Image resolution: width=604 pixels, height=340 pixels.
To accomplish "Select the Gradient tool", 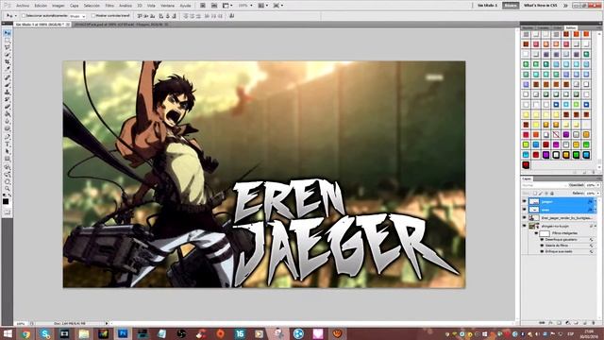I will pos(7,115).
